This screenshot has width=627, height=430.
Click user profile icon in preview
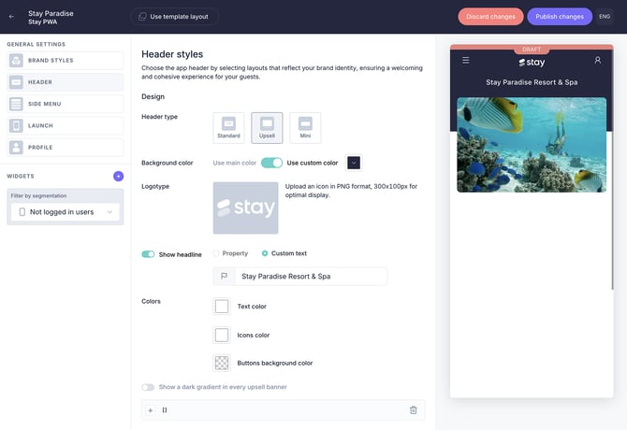tap(597, 60)
